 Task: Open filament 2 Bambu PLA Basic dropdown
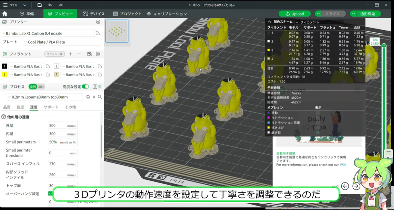coord(79,66)
